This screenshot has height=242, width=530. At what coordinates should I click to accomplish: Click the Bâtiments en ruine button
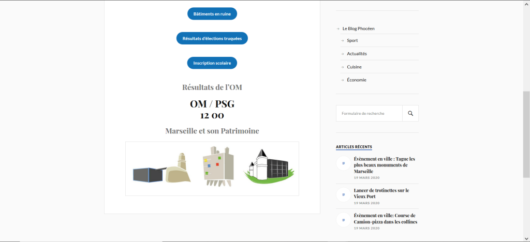(x=212, y=14)
